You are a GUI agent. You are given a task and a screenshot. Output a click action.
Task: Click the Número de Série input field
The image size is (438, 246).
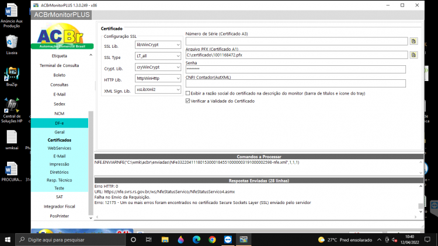(297, 41)
